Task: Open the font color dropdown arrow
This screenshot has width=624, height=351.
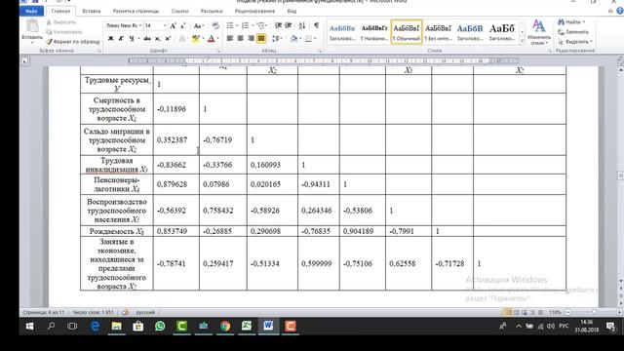Action: click(218, 39)
